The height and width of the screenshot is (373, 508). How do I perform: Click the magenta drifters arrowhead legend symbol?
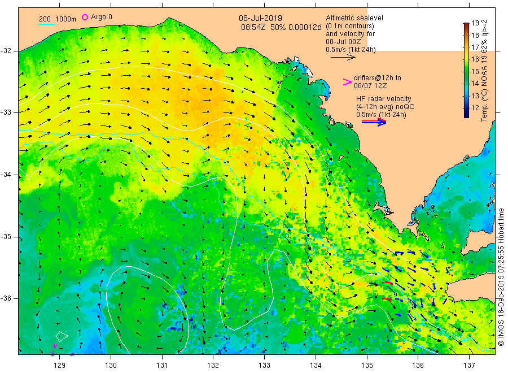pyautogui.click(x=347, y=82)
